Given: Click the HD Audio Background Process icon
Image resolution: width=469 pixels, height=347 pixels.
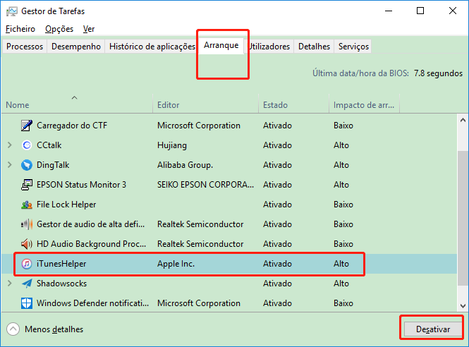Looking at the screenshot, I should pyautogui.click(x=27, y=244).
